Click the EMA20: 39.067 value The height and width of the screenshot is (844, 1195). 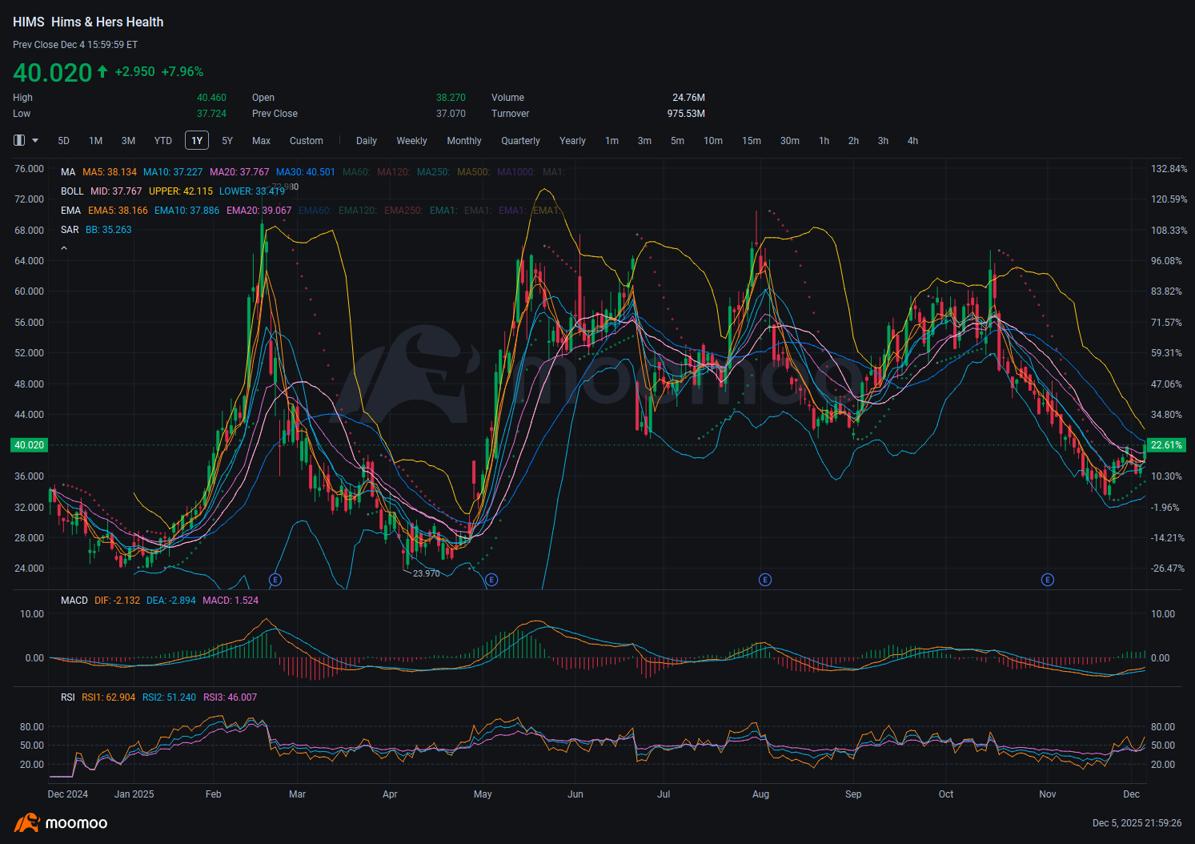tap(259, 211)
